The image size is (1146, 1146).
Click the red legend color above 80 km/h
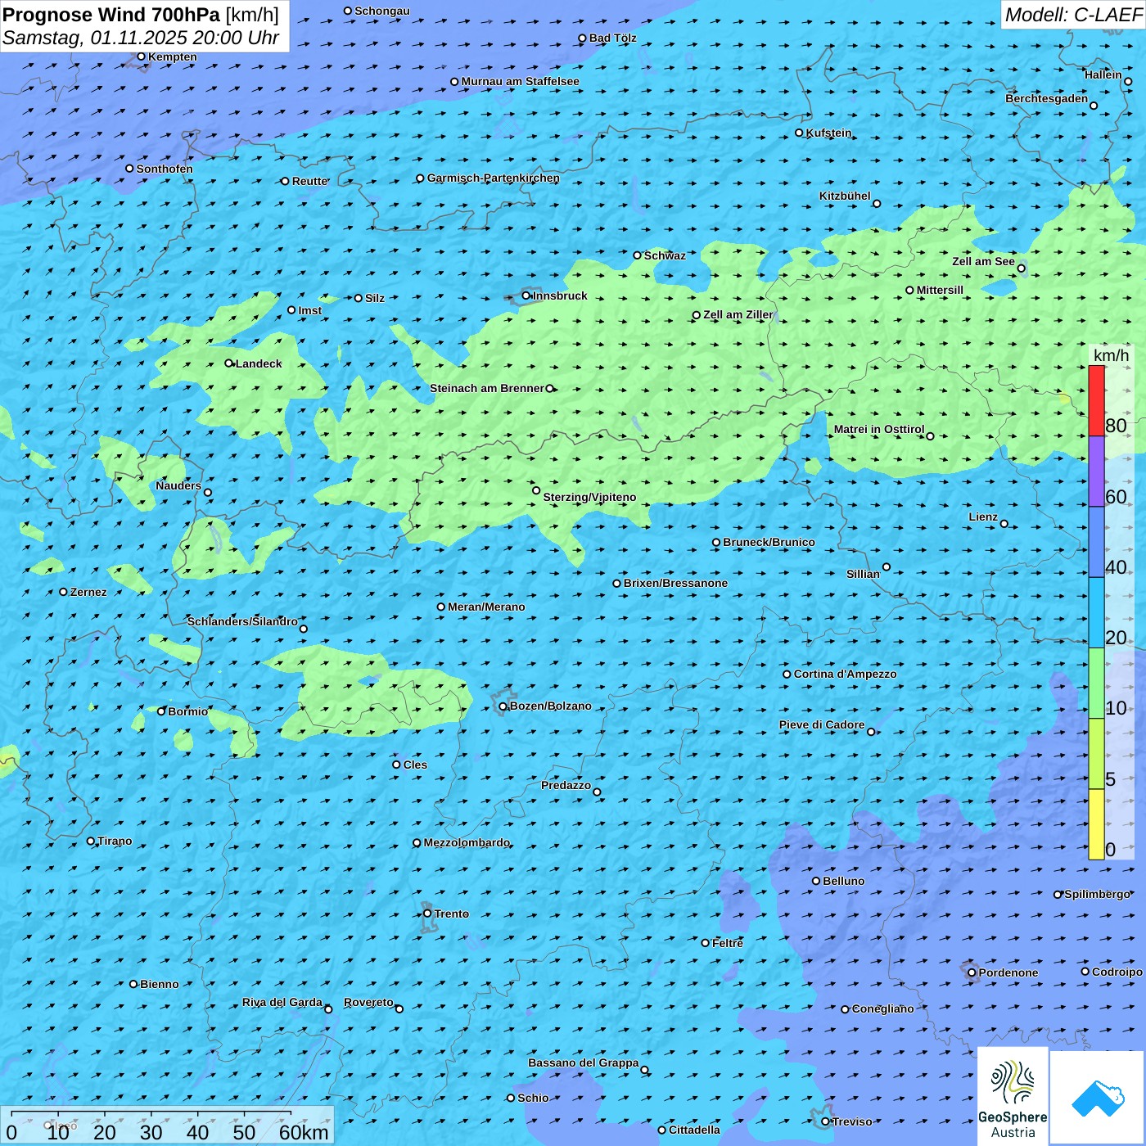click(x=1096, y=400)
